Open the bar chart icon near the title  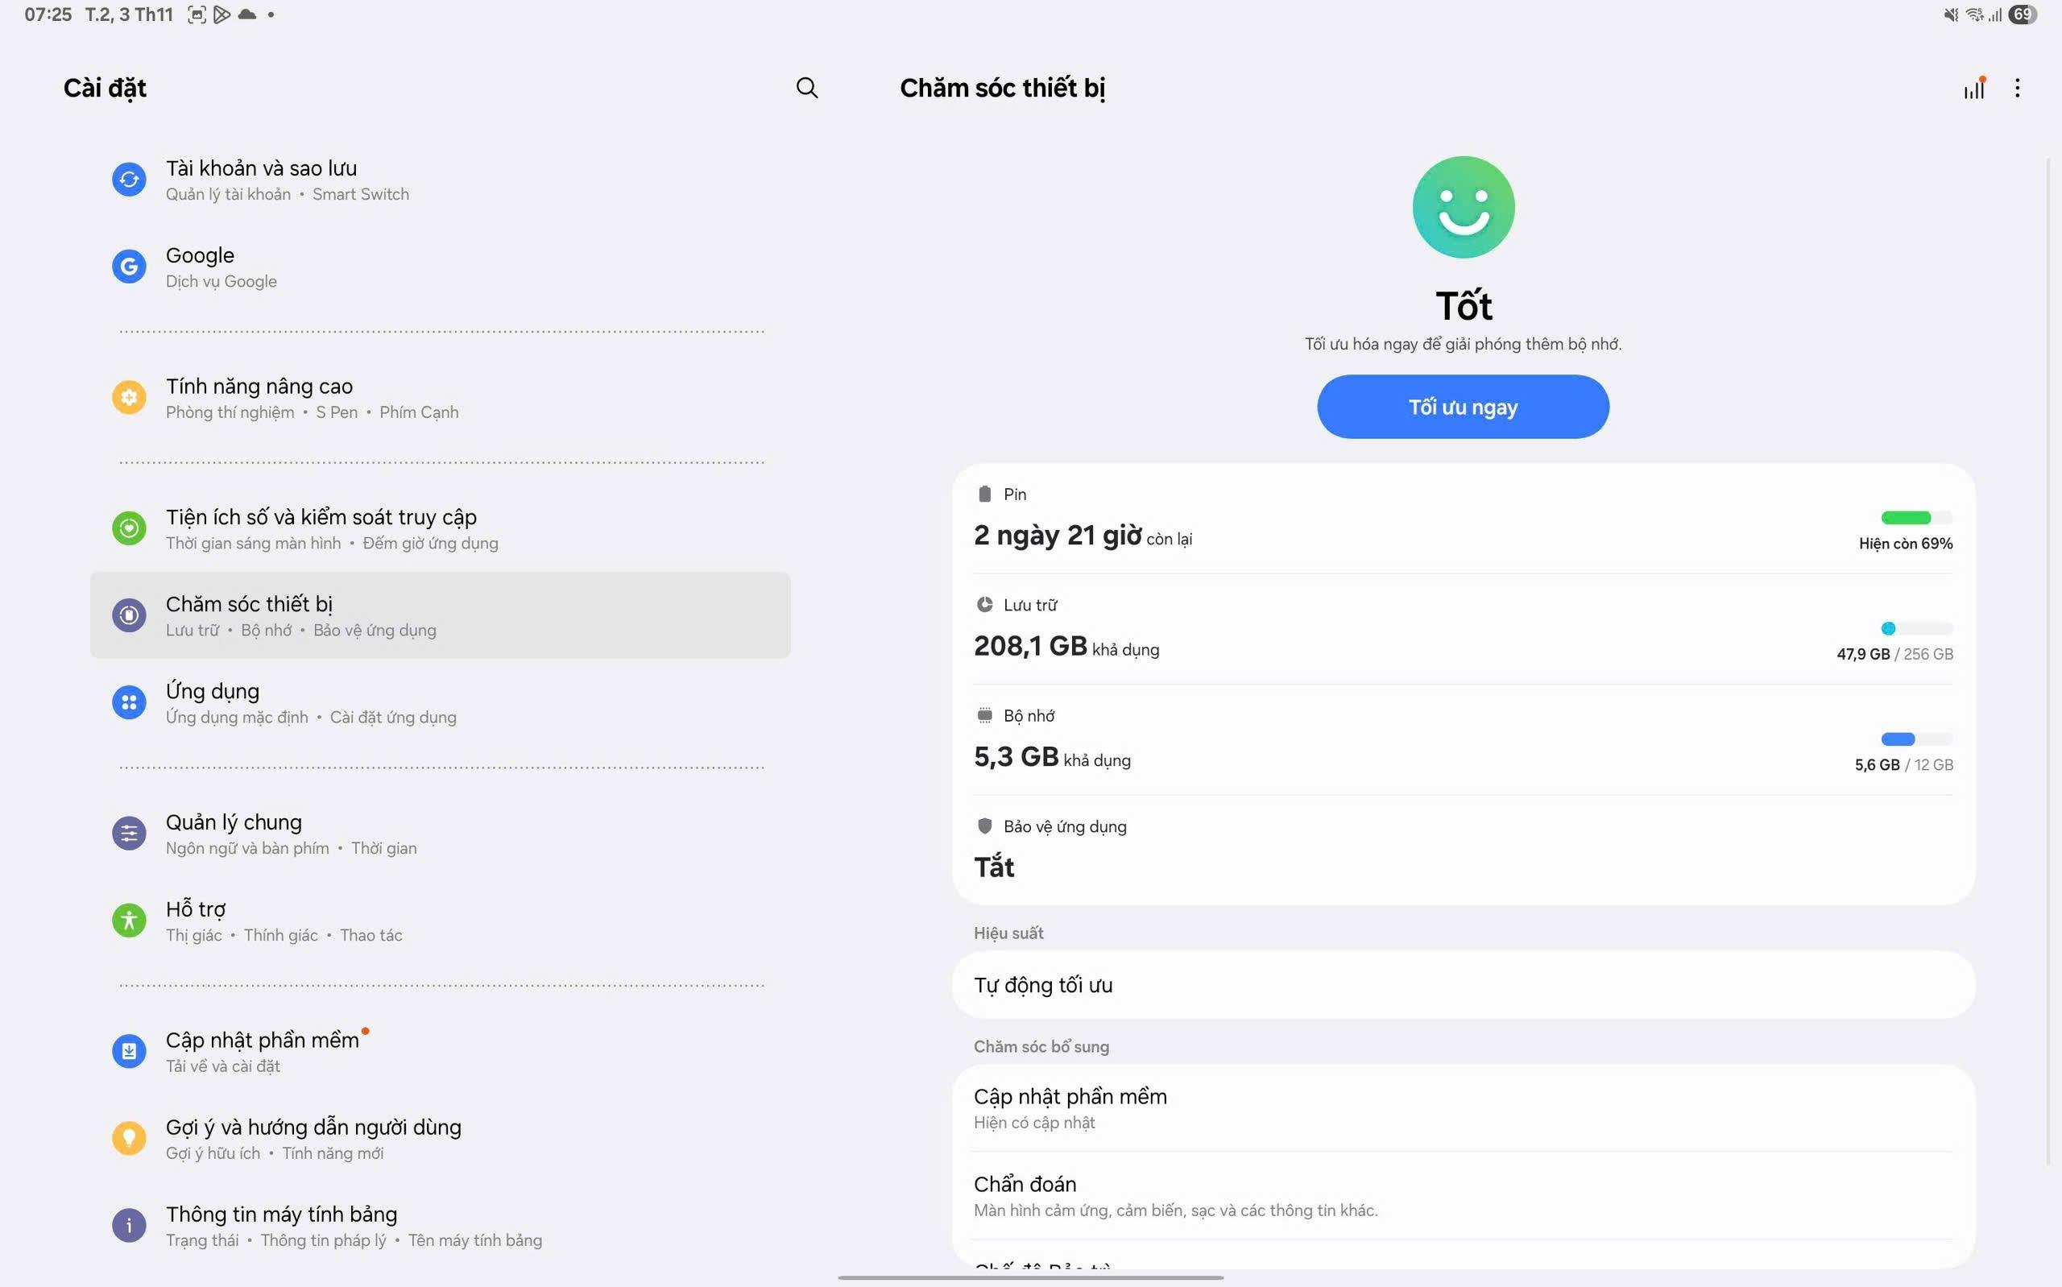point(1973,88)
